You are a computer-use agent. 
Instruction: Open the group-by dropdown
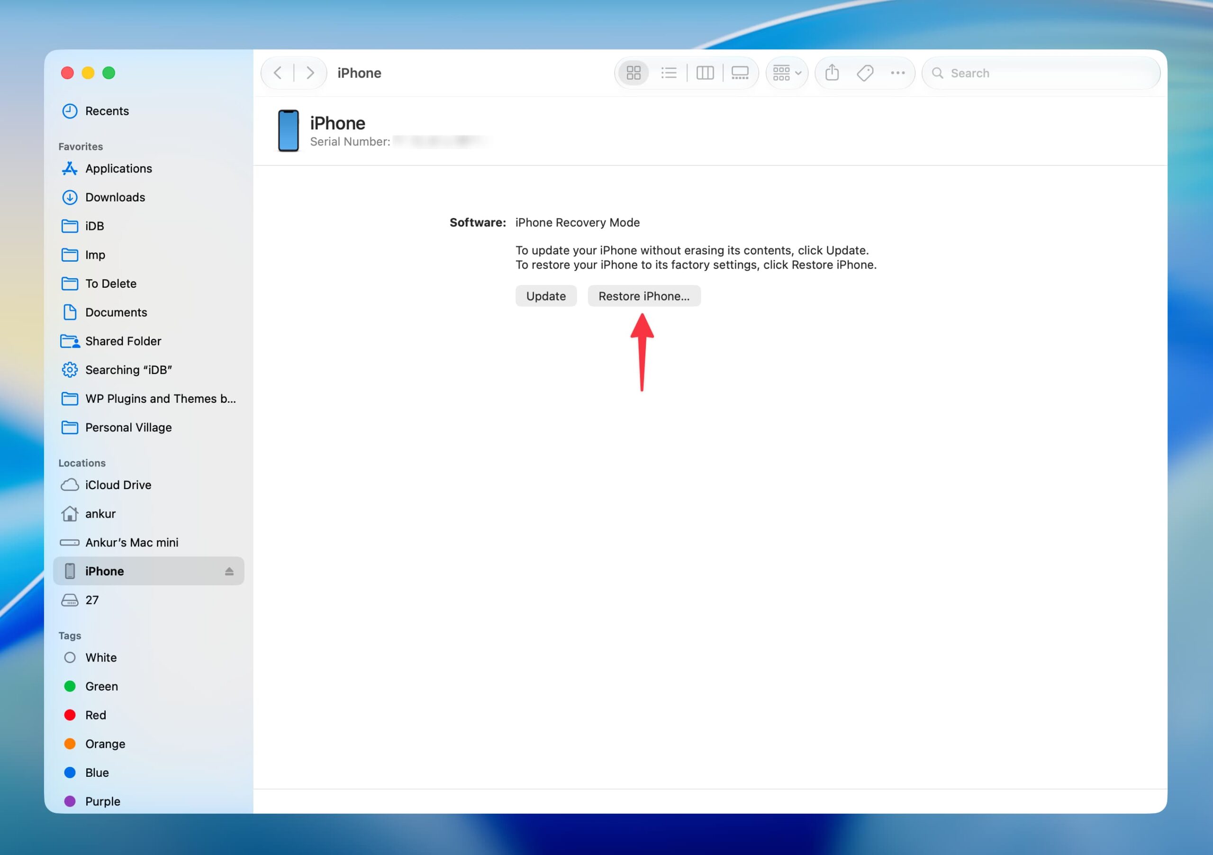(787, 73)
